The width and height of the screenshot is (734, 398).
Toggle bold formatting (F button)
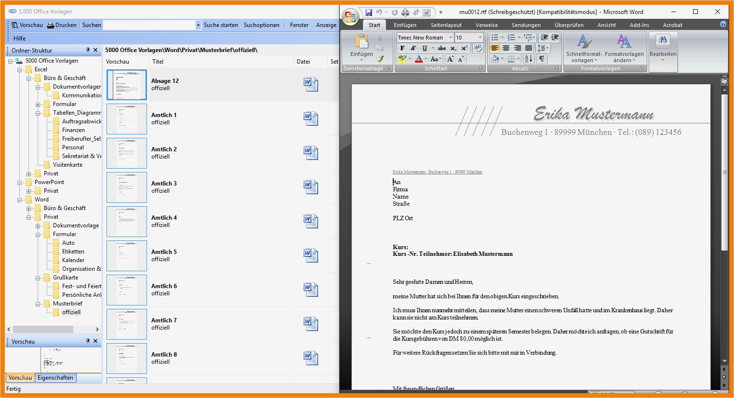click(x=402, y=48)
